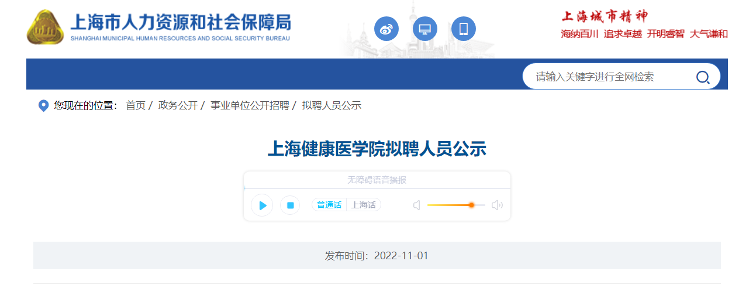
Task: Click the orange volume slider handle
Action: pyautogui.click(x=471, y=205)
